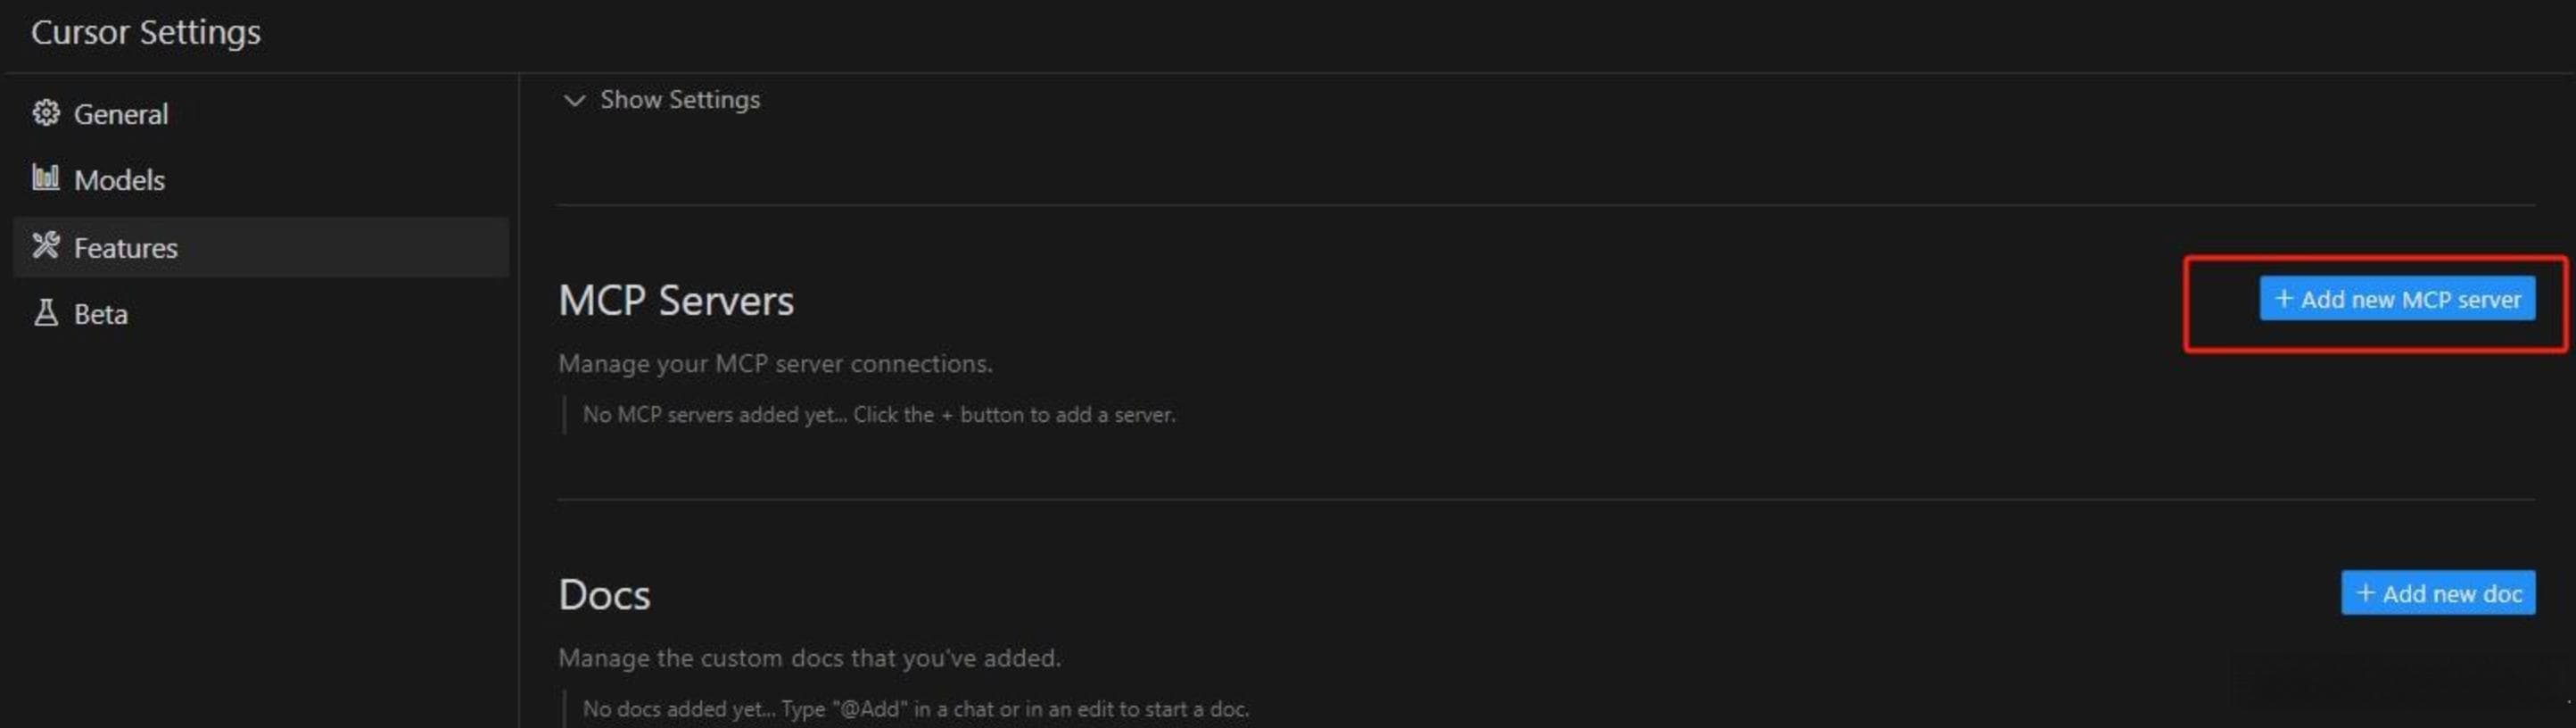Click the MCP Servers heading
Image resolution: width=2576 pixels, height=728 pixels.
(x=676, y=301)
